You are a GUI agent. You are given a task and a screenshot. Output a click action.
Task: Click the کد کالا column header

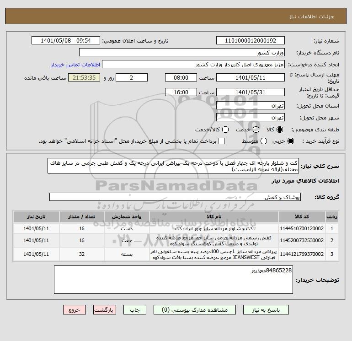click(x=302, y=217)
